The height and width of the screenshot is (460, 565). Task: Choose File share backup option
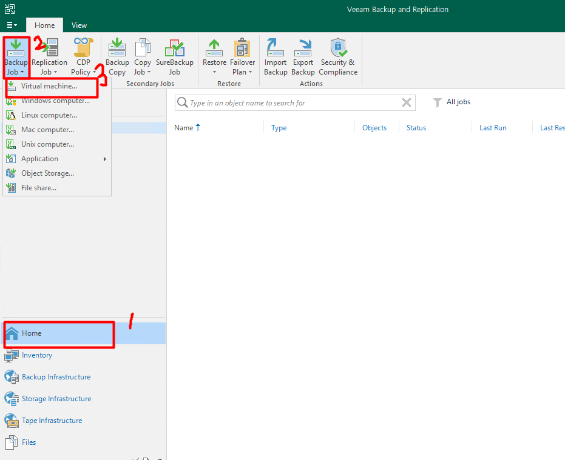tap(57, 188)
